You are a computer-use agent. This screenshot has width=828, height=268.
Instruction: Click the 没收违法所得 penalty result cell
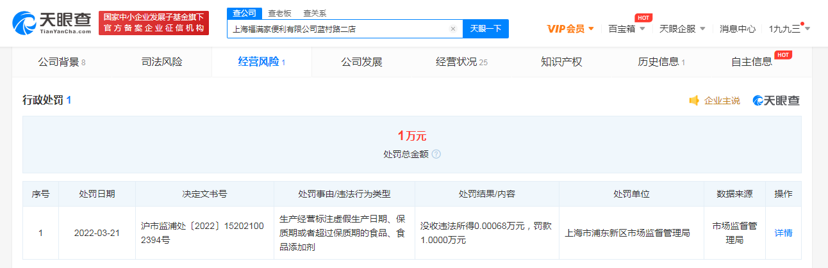point(486,233)
